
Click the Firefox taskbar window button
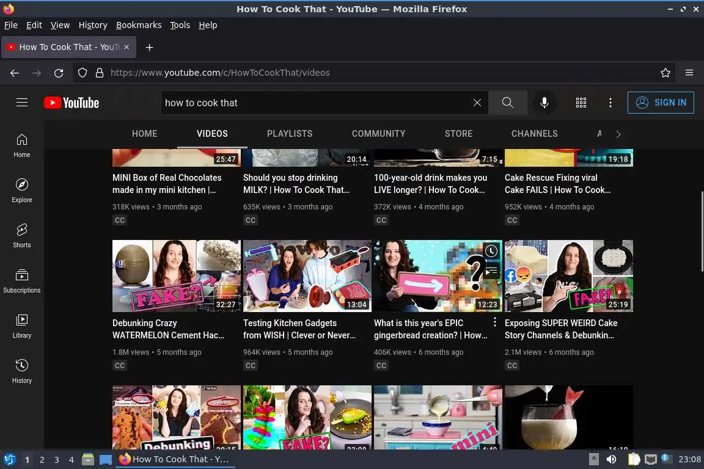(175, 459)
